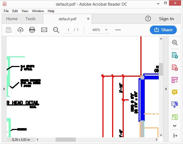This screenshot has width=183, height=144.
Task: Close the default.pdf tab
Action: click(88, 19)
